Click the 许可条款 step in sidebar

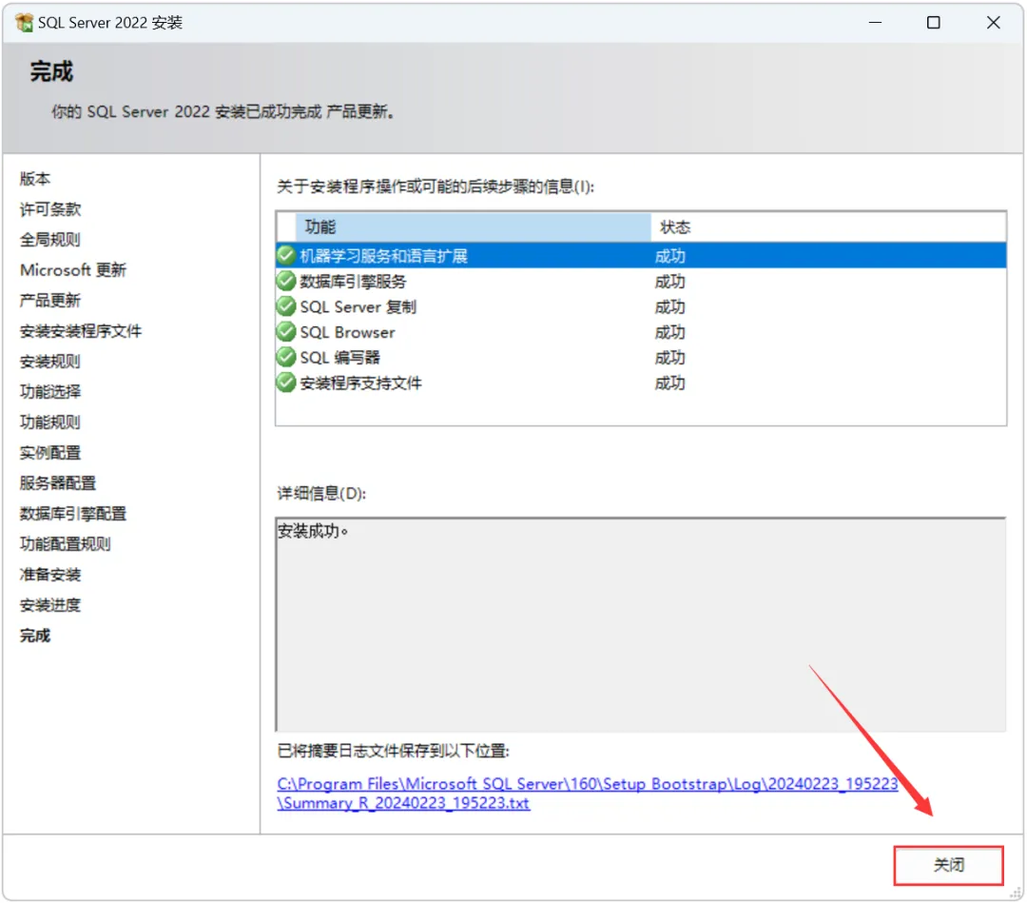(49, 209)
